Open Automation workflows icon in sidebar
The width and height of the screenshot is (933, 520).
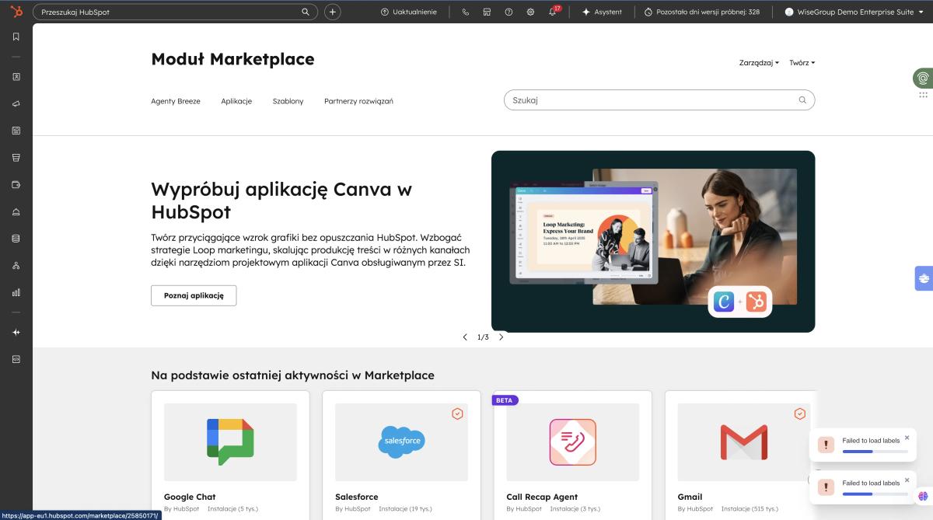click(16, 266)
